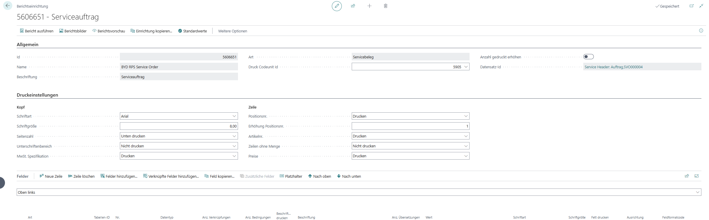Viewport: 709px width, 220px height.
Task: Create new record with plus icon
Action: (369, 6)
